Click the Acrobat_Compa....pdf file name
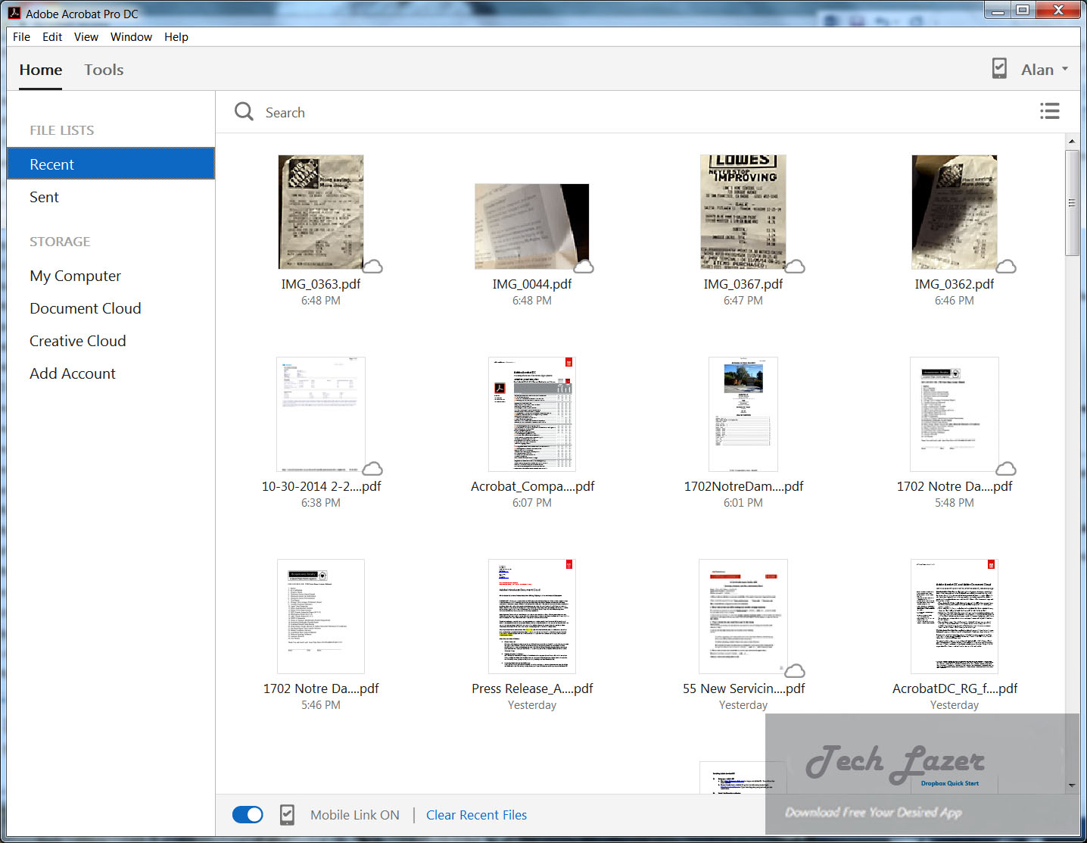The image size is (1087, 843). pos(532,486)
